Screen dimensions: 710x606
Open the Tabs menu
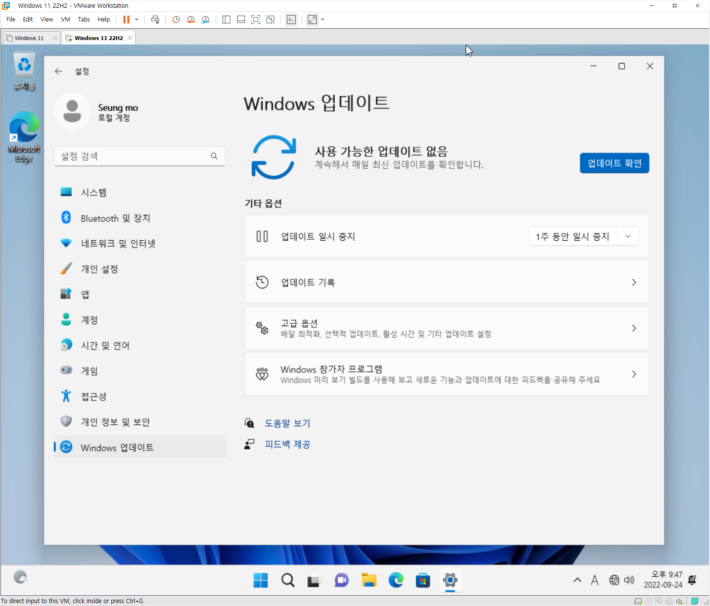point(84,20)
